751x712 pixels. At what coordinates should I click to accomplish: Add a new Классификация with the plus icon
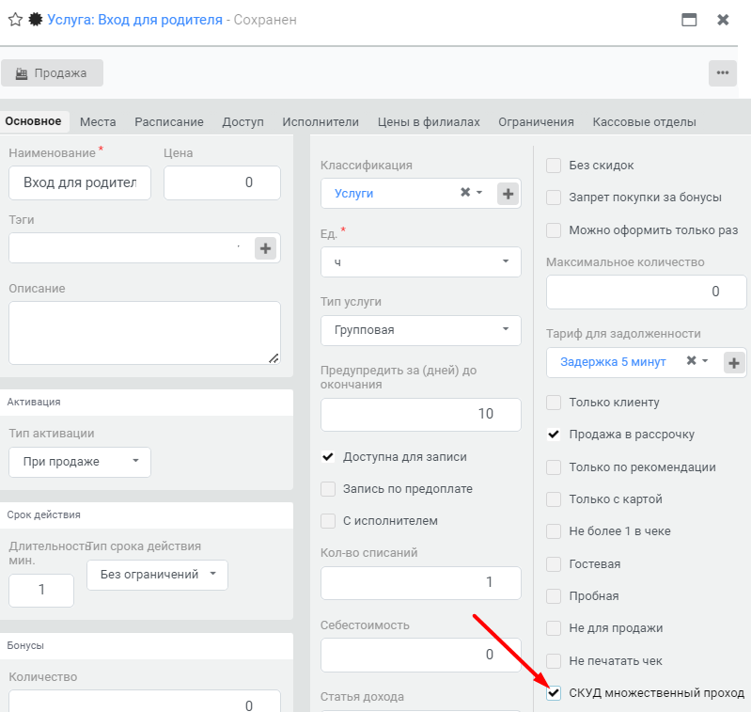(508, 194)
